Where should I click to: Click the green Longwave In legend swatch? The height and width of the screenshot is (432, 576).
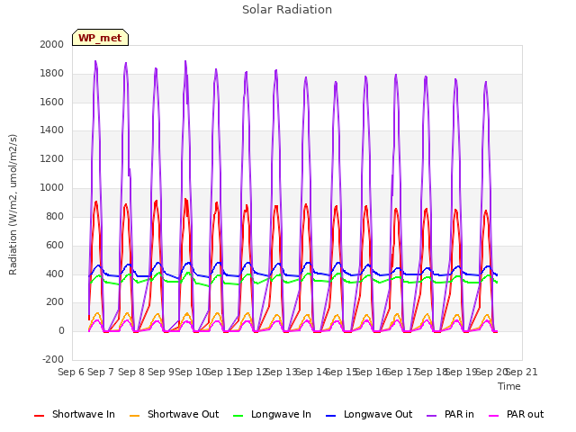click(x=238, y=416)
